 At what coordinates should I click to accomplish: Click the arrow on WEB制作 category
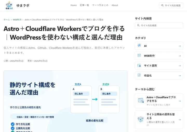pos(180,56)
